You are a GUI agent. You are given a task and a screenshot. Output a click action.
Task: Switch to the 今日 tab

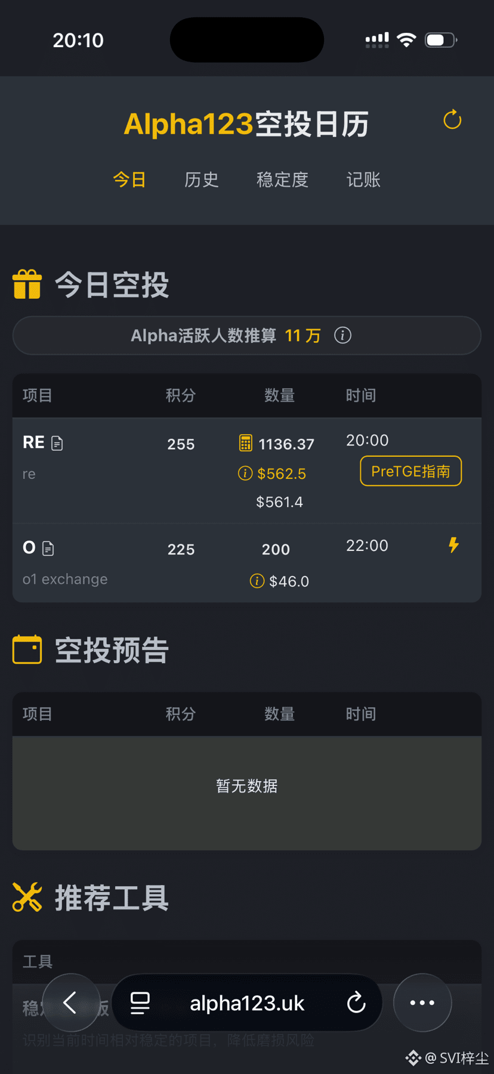[x=129, y=179]
